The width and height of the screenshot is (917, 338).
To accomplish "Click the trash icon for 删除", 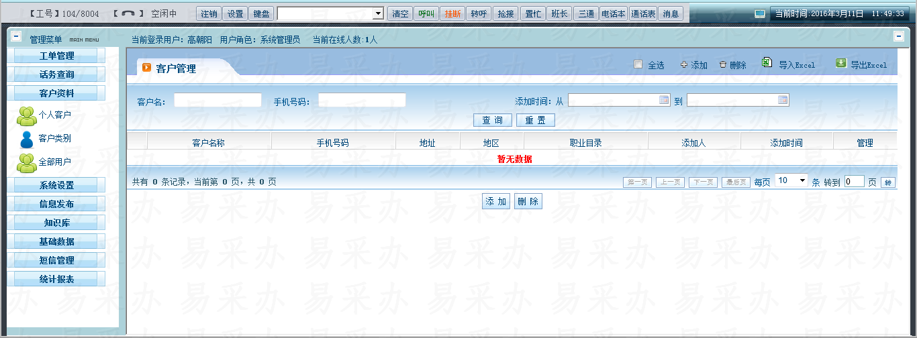I will pyautogui.click(x=723, y=65).
